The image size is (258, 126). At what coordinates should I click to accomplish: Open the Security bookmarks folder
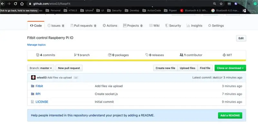(114, 11)
